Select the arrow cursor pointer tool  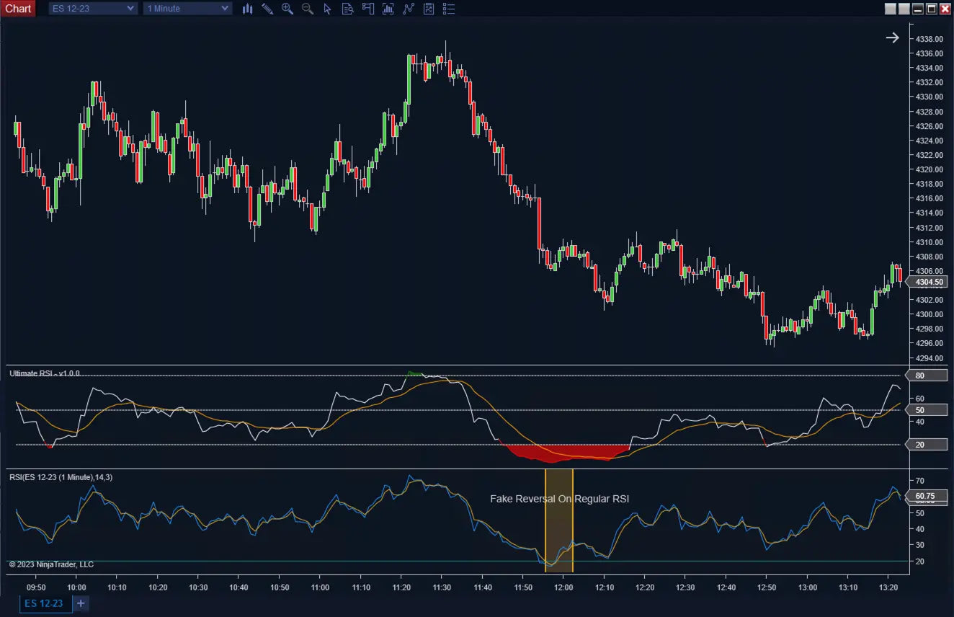(x=327, y=9)
